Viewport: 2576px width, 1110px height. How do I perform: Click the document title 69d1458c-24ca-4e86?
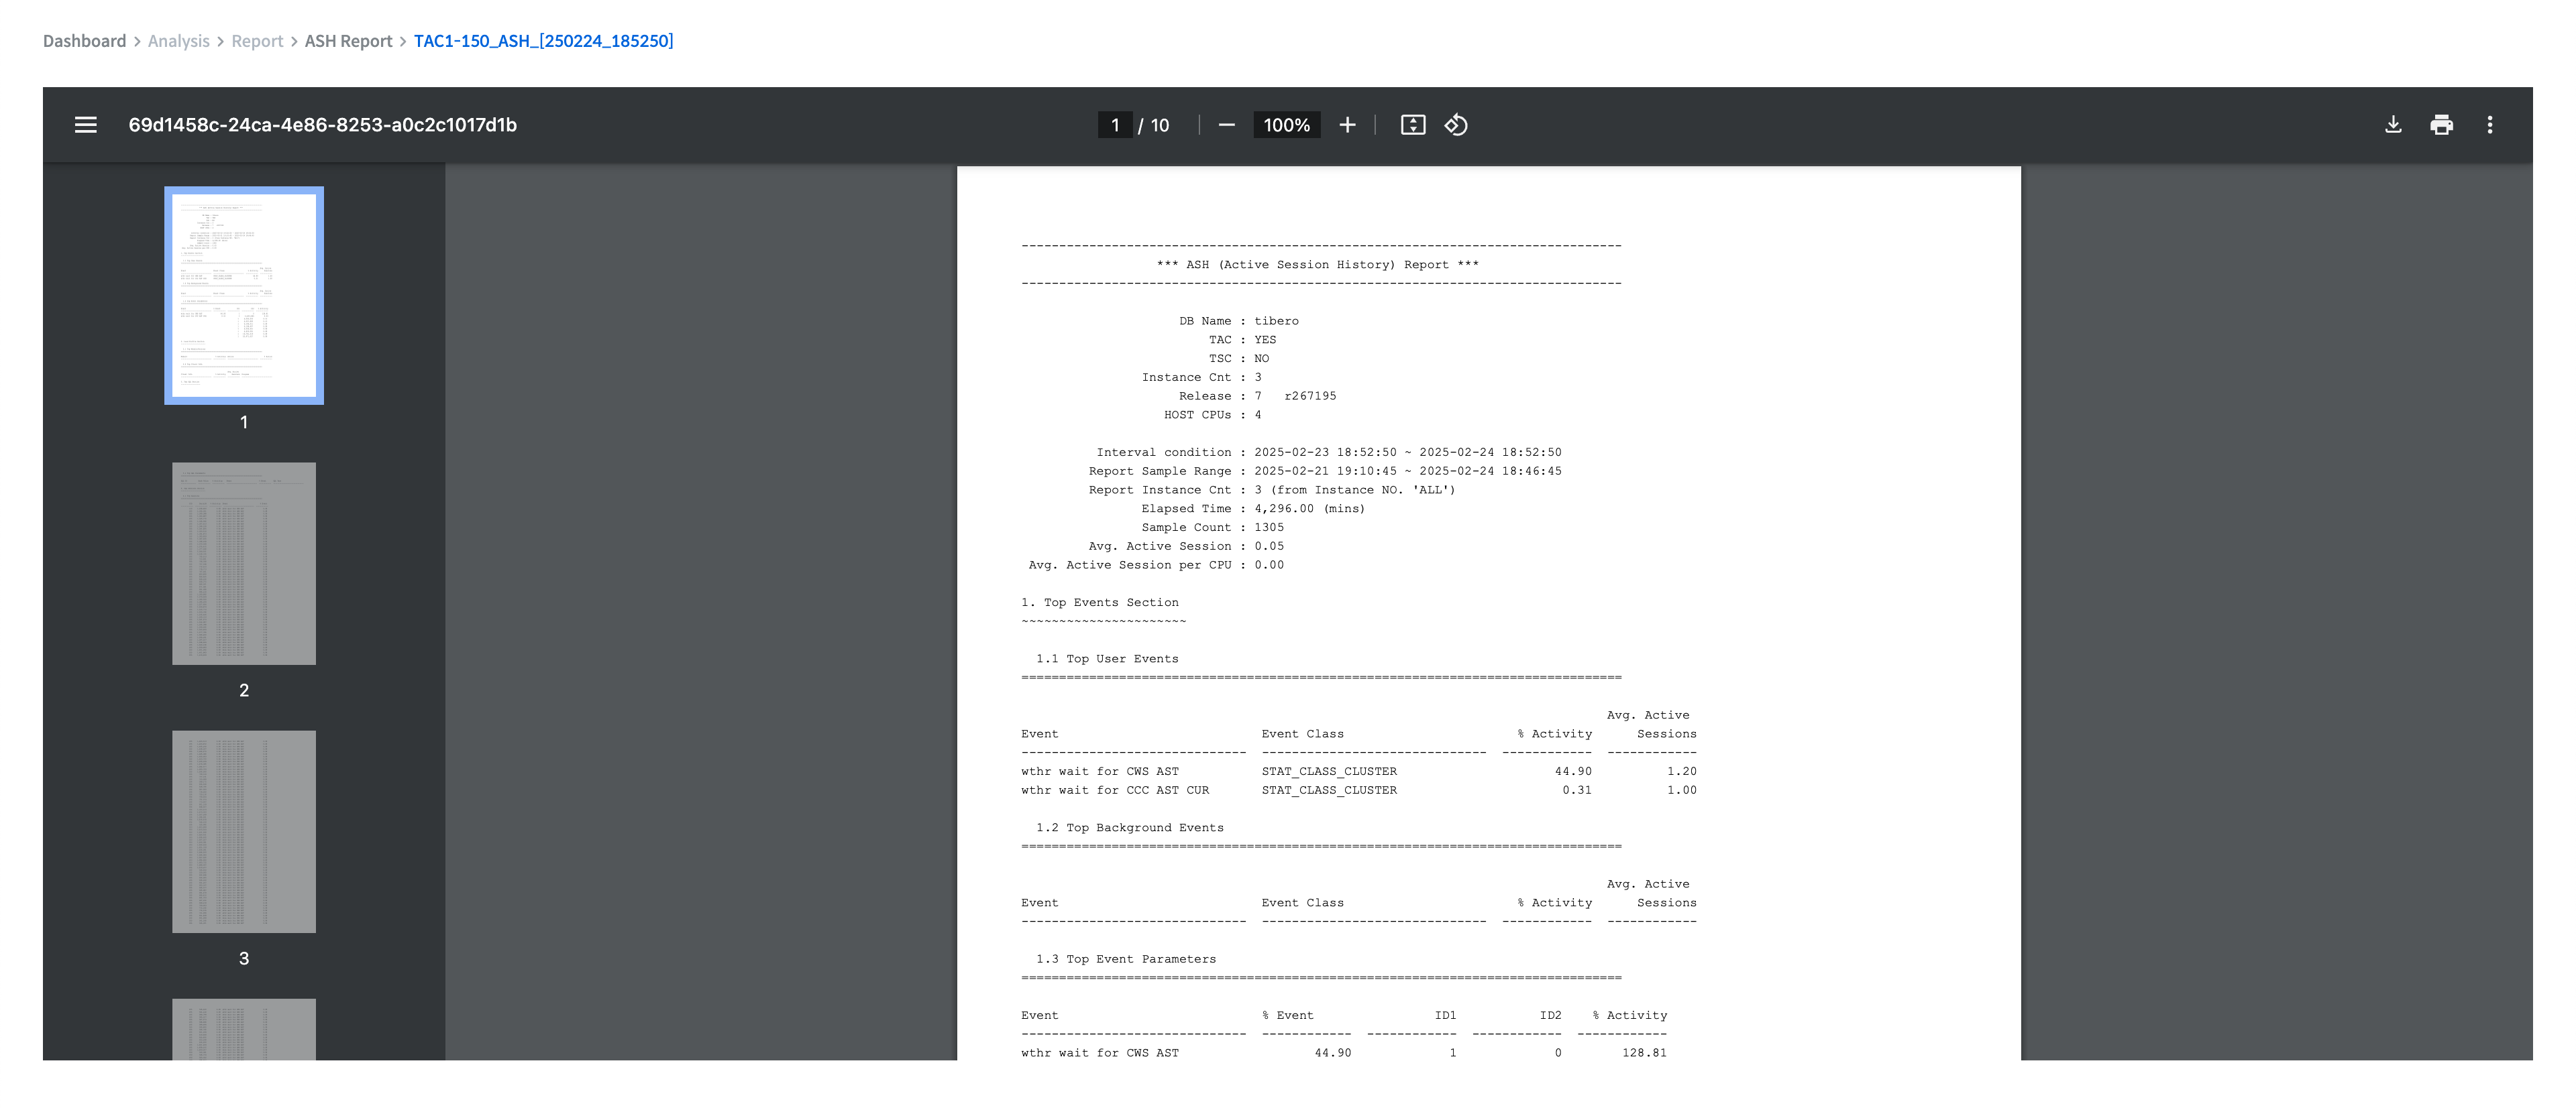(x=322, y=125)
